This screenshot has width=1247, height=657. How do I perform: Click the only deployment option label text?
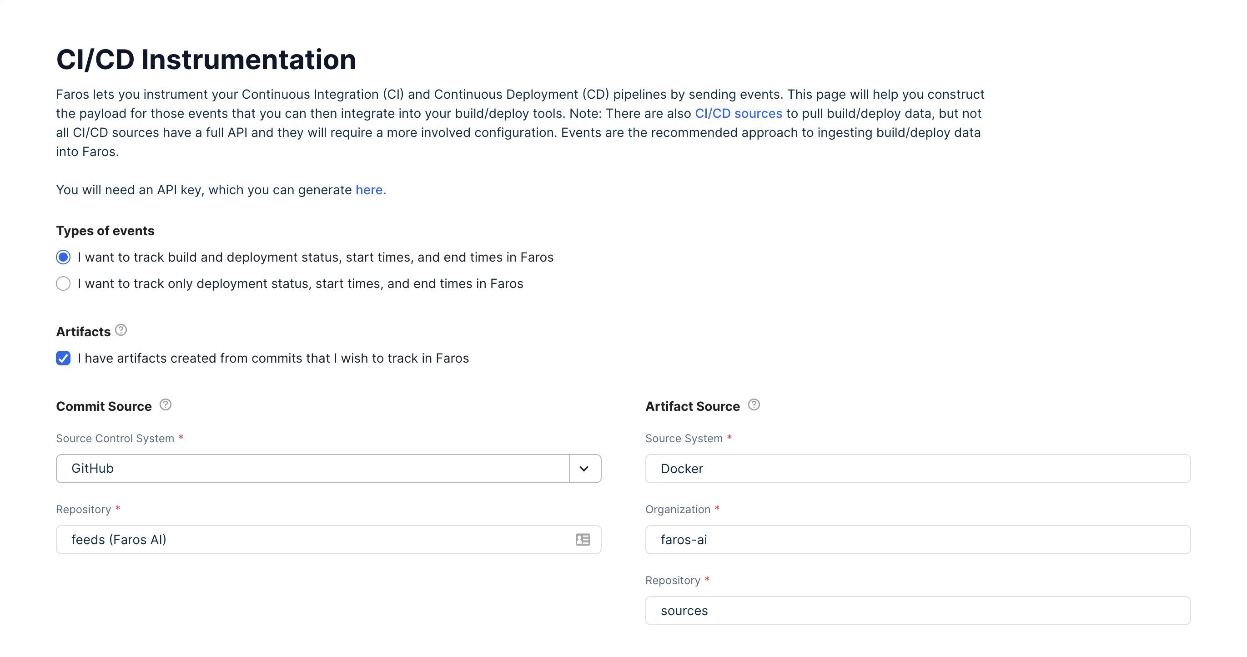[300, 283]
